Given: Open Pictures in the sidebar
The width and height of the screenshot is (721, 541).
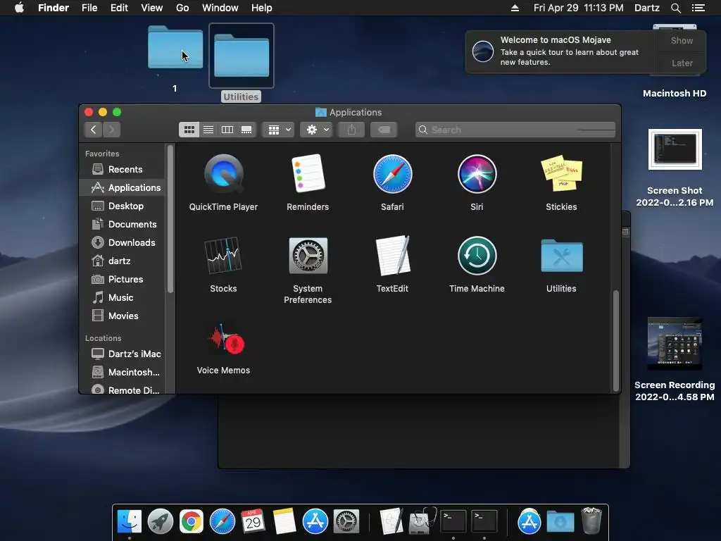Looking at the screenshot, I should (x=122, y=279).
